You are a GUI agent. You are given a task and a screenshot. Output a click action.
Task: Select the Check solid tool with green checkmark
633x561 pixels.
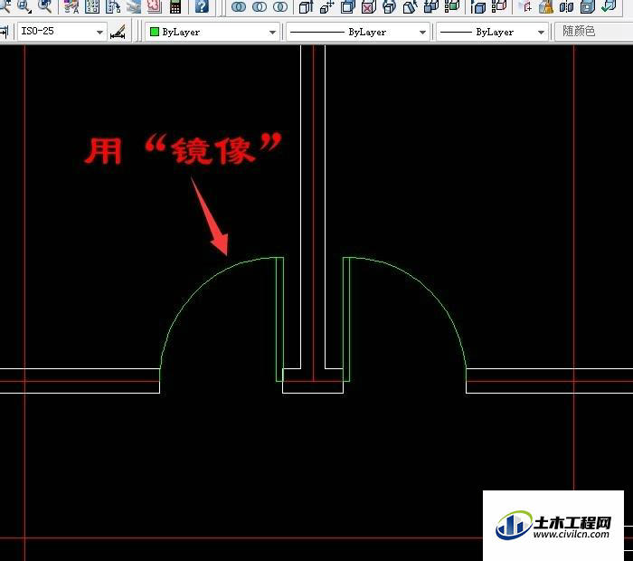point(609,6)
